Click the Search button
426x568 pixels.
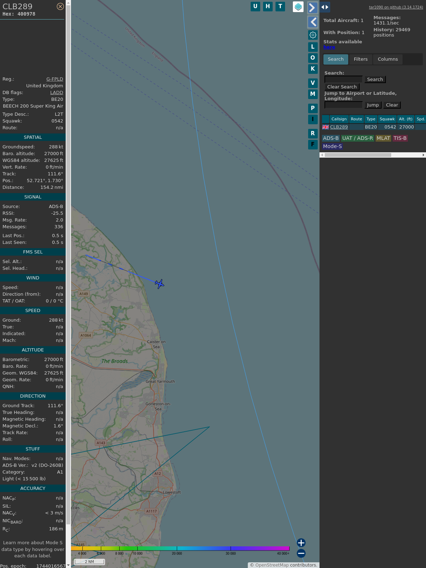pos(375,80)
